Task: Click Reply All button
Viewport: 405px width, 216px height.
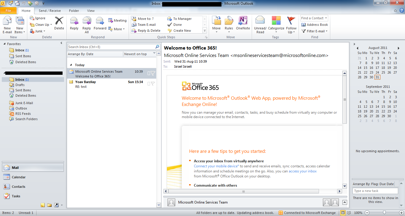Action: 87,25
